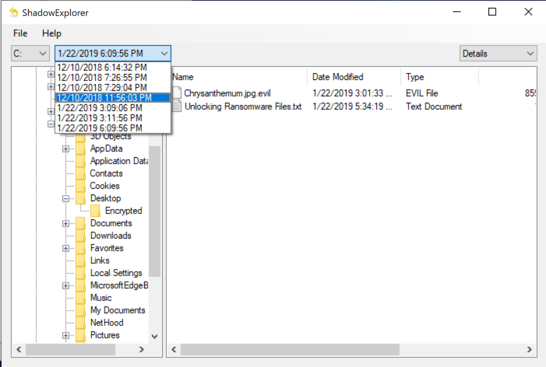Click the folder tree vertical scrollbar down arrow
The image size is (546, 367).
pyautogui.click(x=155, y=336)
